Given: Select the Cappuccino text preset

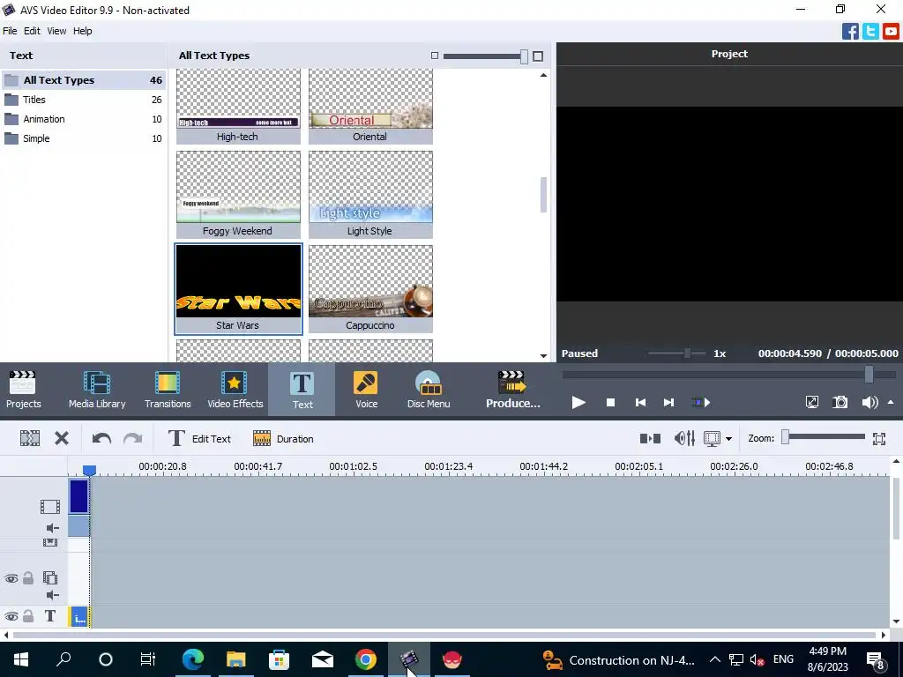Looking at the screenshot, I should point(370,288).
